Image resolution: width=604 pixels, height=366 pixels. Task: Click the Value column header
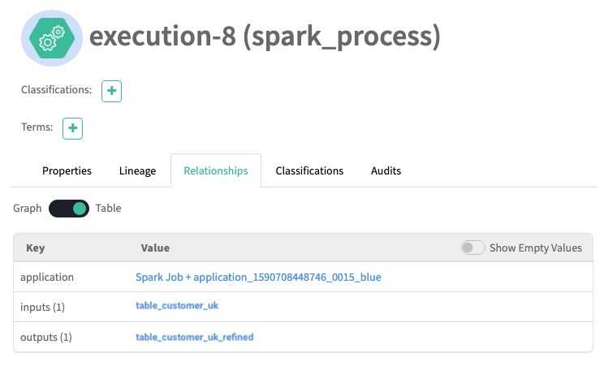(155, 248)
